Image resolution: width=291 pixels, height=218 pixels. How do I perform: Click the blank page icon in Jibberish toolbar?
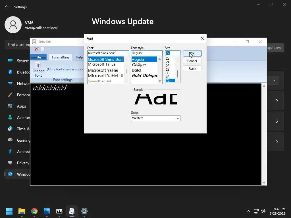tap(42, 49)
